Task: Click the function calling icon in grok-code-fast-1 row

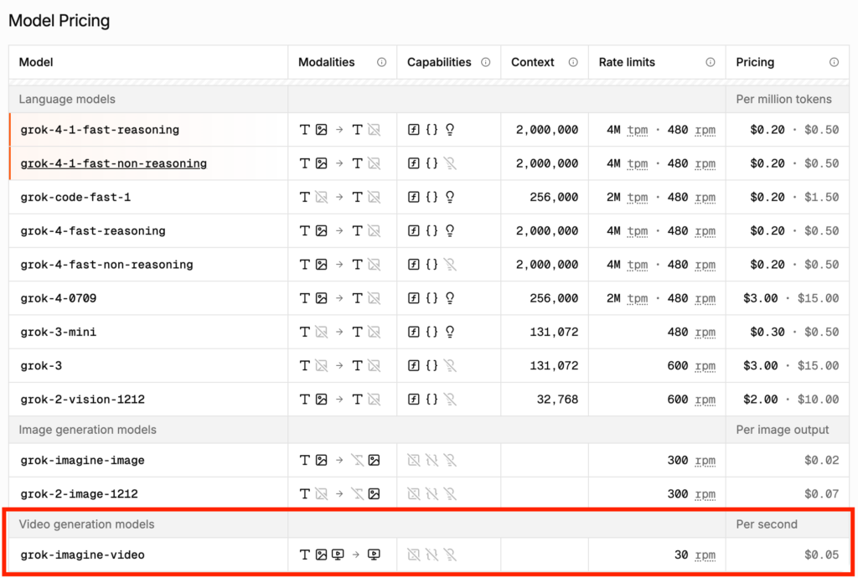Action: [413, 198]
